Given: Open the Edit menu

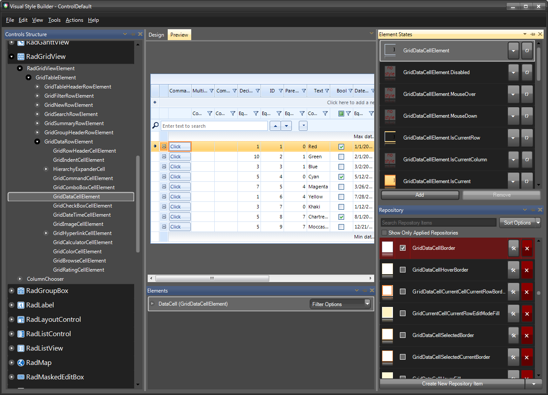Looking at the screenshot, I should click(23, 20).
